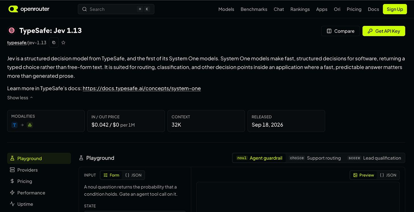Switch input view to JSON
The height and width of the screenshot is (212, 414).
[x=133, y=175]
